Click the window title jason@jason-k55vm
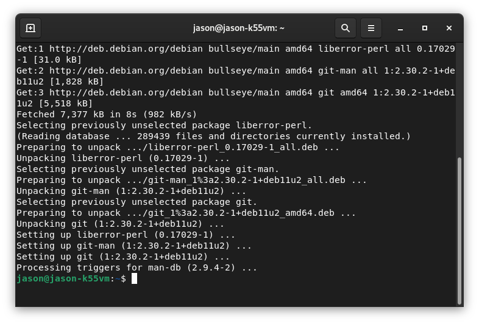This screenshot has width=479, height=324. (x=238, y=28)
